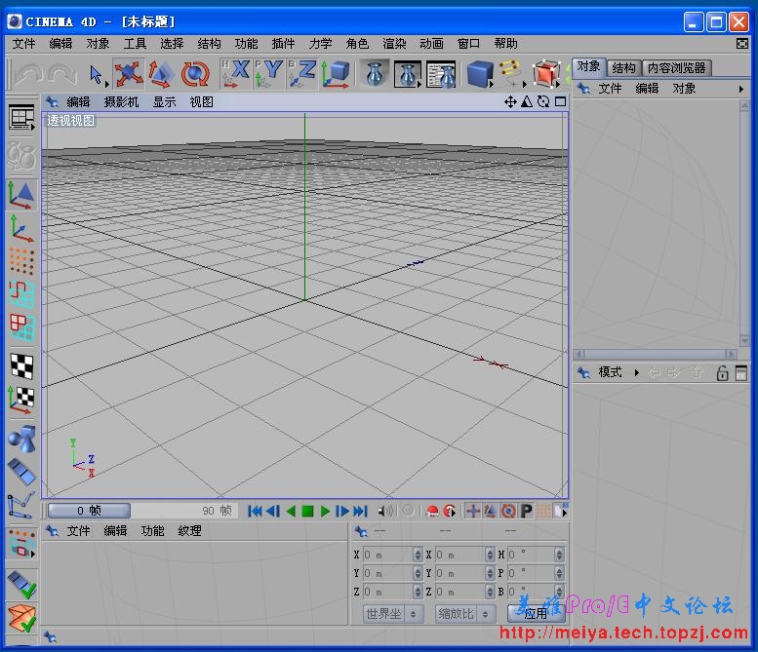This screenshot has width=758, height=652.
Task: Open the 帮助 (Help) menu
Action: (505, 44)
